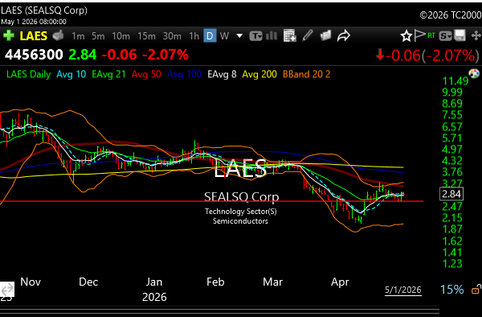Click the flag icon in toolbar
This screenshot has width=482, height=317.
tap(419, 35)
